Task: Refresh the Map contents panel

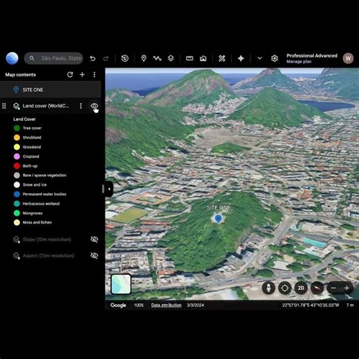Action: pos(70,75)
